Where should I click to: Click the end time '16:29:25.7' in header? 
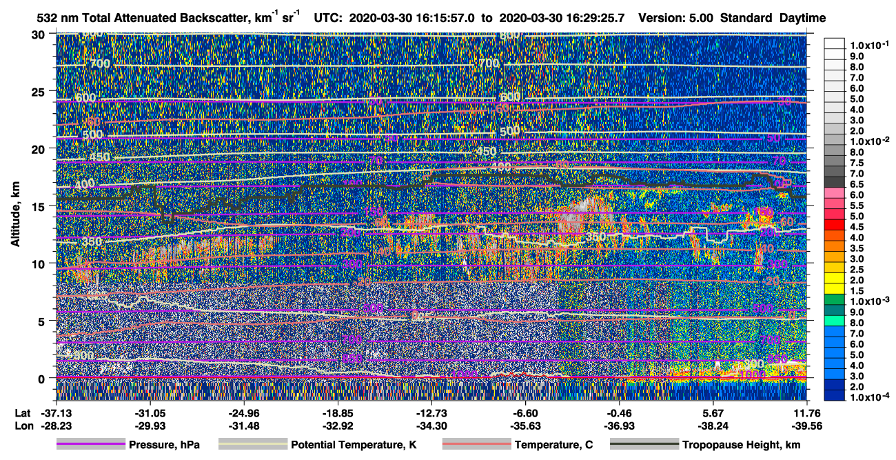596,18
